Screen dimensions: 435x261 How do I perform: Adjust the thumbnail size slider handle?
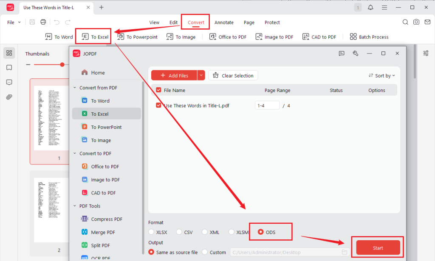coord(62,64)
